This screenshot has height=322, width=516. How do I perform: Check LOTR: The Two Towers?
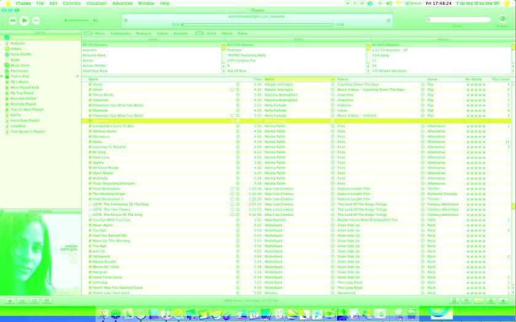pyautogui.click(x=90, y=210)
